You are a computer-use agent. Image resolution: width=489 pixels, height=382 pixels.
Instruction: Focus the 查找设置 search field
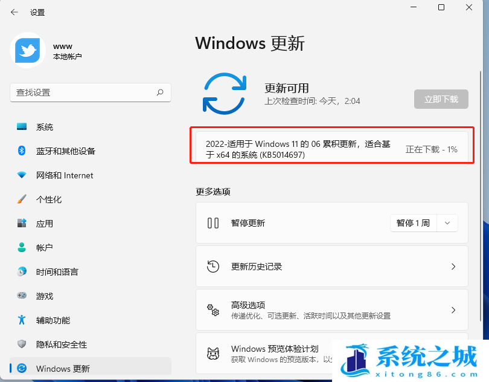[91, 92]
